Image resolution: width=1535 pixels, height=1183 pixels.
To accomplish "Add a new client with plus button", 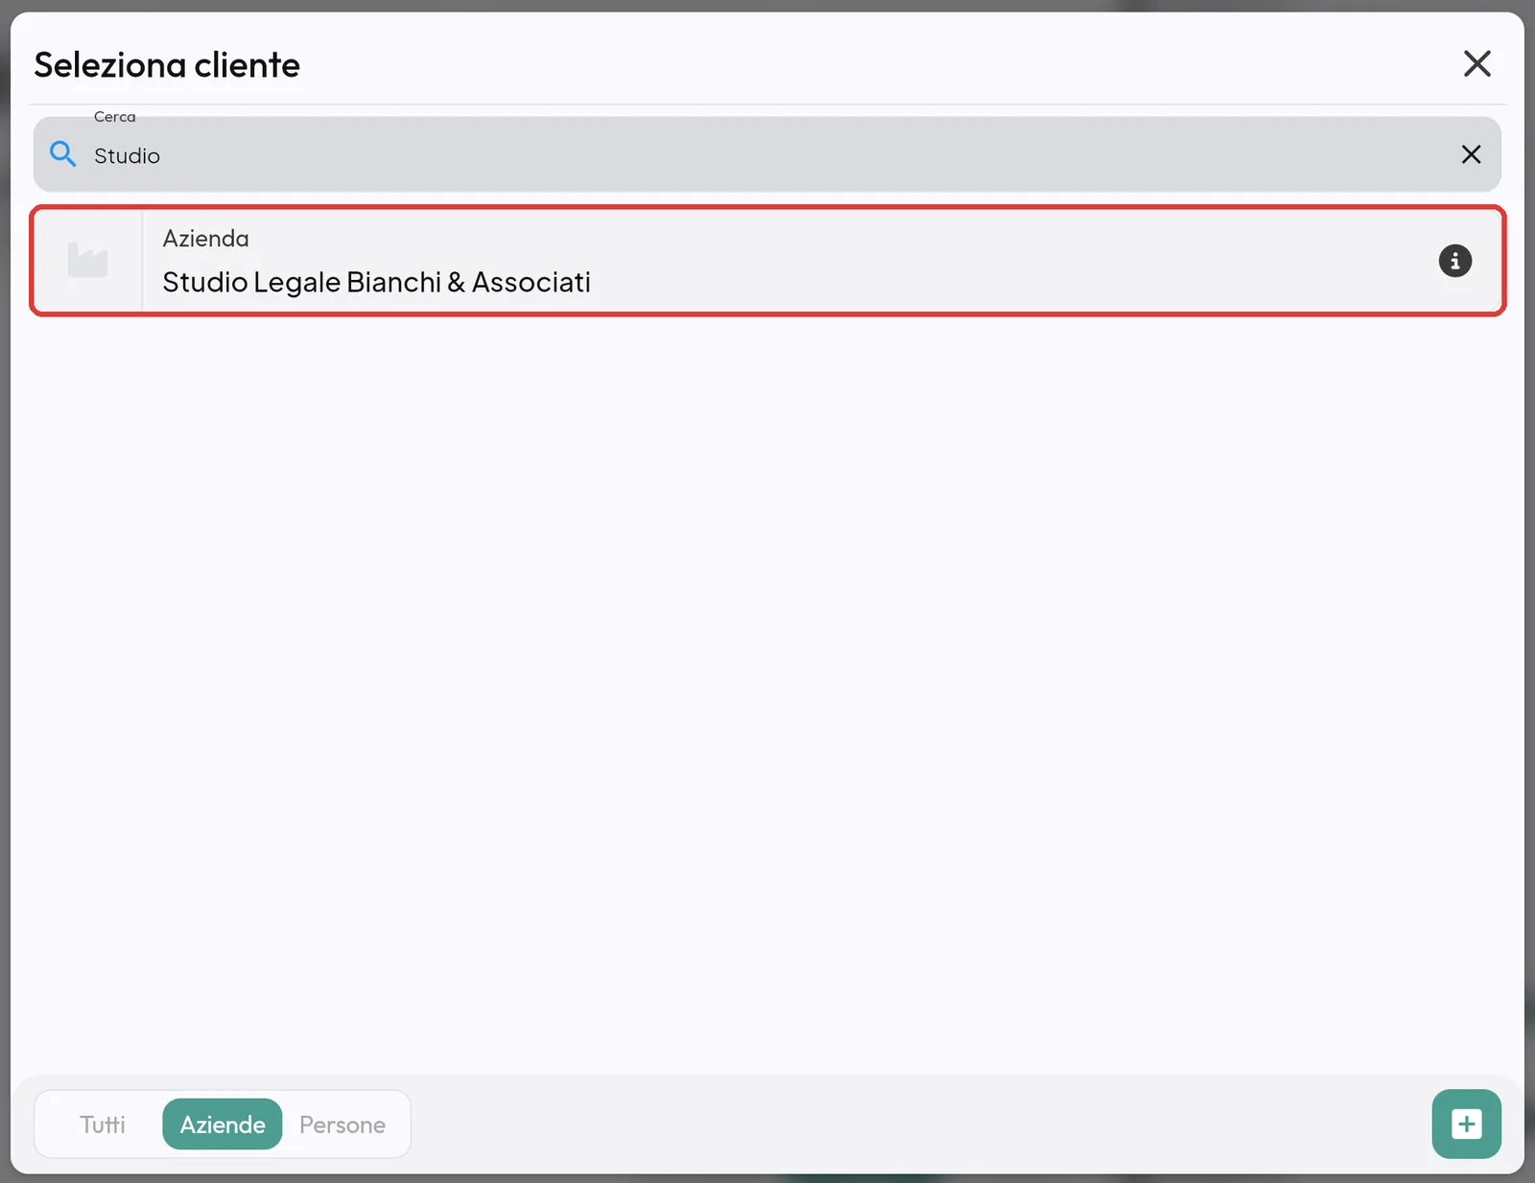I will (x=1466, y=1124).
